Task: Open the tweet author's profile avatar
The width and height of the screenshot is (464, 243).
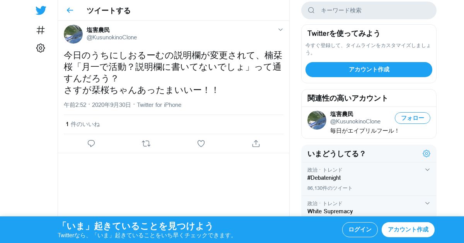Action: click(x=73, y=34)
